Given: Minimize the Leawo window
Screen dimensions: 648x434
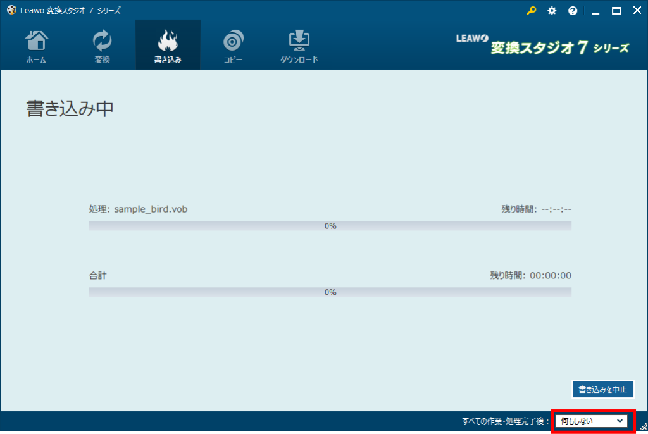Looking at the screenshot, I should (595, 11).
